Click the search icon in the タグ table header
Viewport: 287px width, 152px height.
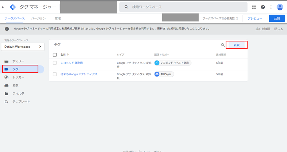223,45
